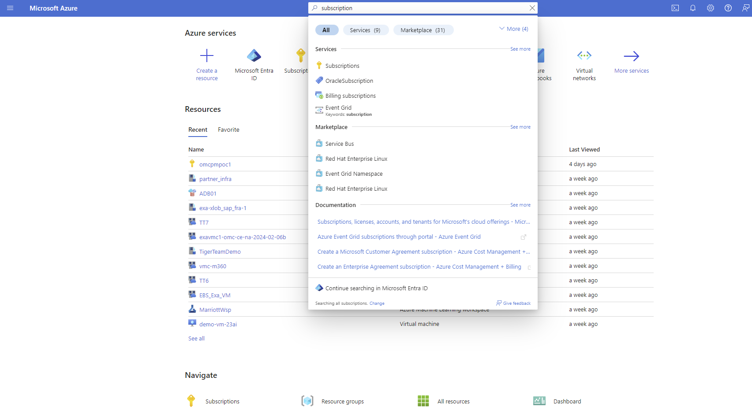Image resolution: width=752 pixels, height=414 pixels.
Task: Open the feedback icon in top bar
Action: [745, 8]
